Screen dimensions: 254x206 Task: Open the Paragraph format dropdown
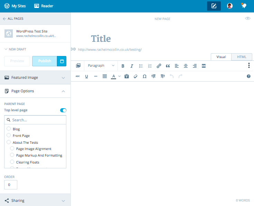tap(101, 66)
